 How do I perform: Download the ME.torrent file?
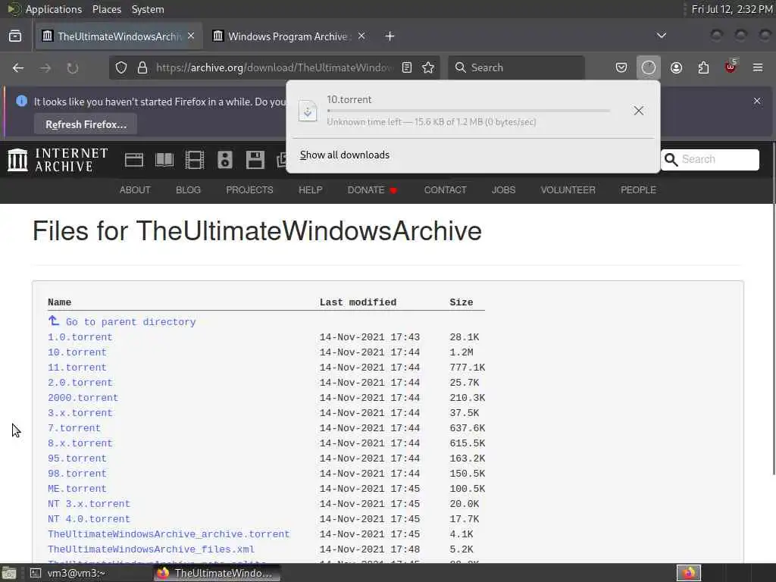[77, 489]
